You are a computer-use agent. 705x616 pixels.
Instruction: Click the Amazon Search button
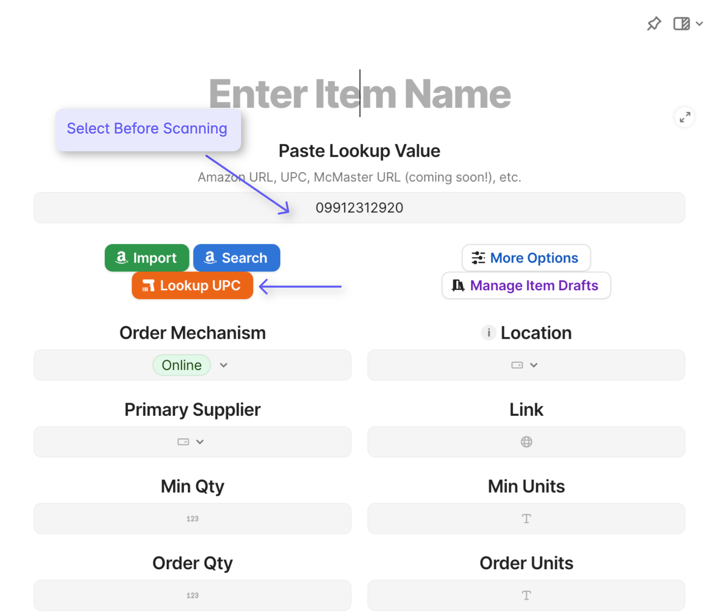(x=236, y=258)
